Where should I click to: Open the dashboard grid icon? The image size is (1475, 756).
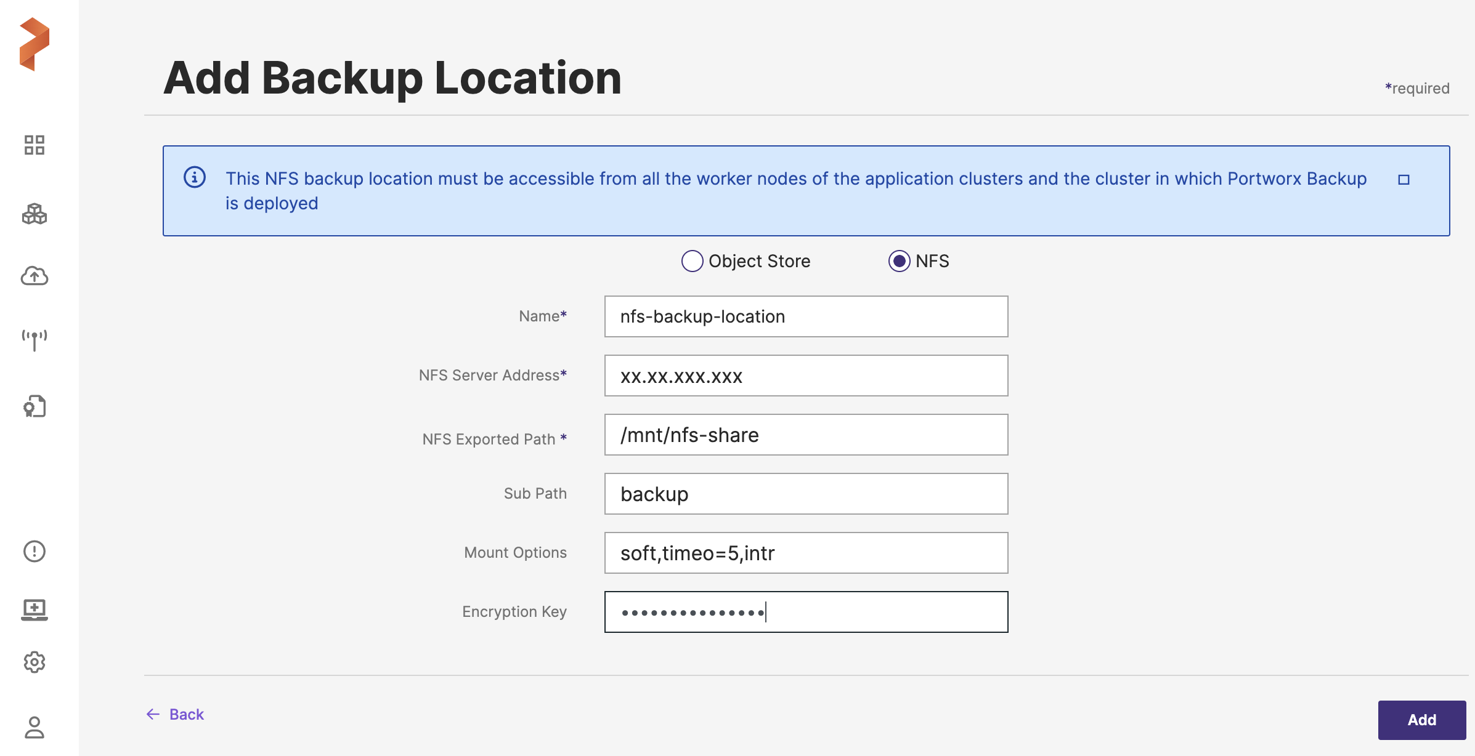(x=35, y=145)
